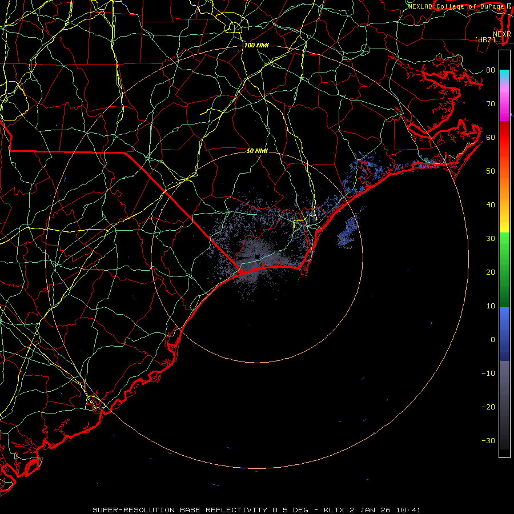
Task: Click the 80 value on the color scale
Action: [491, 70]
